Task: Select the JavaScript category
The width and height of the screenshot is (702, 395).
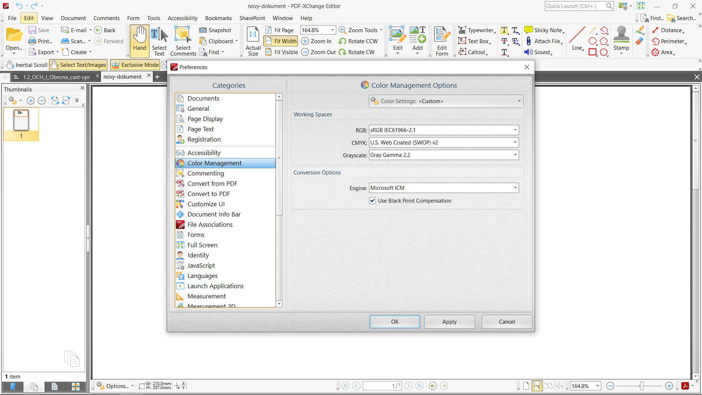Action: [225, 266]
